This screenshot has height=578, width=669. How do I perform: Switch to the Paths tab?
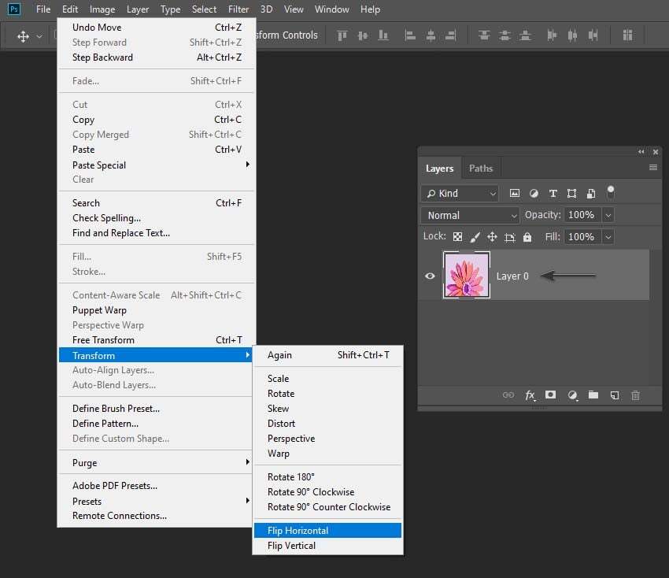(x=481, y=169)
